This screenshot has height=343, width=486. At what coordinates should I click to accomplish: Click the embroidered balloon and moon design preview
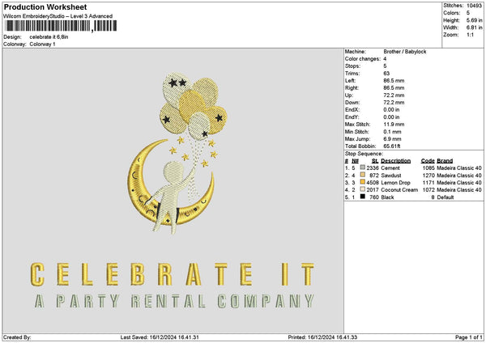177,153
